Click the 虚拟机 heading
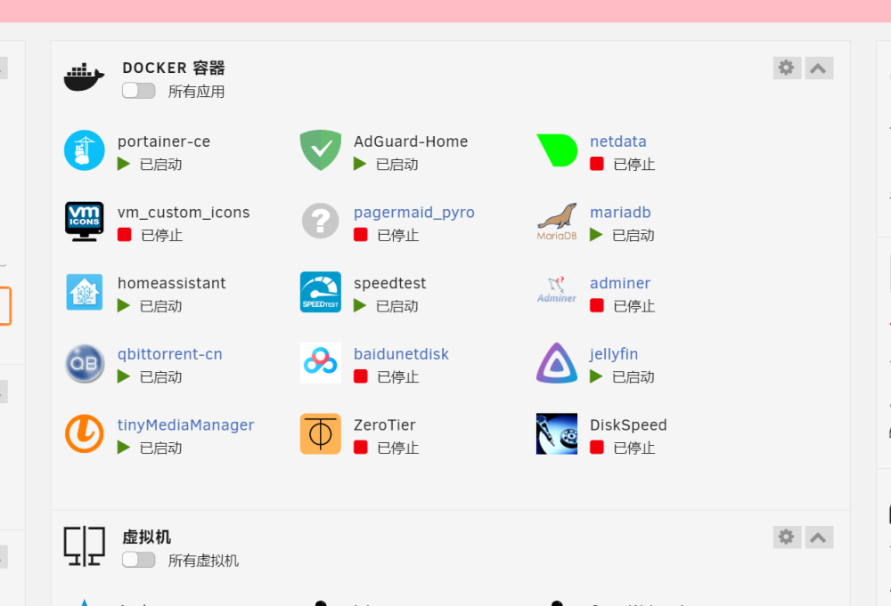 (x=147, y=537)
